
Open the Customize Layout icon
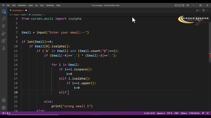tap(188, 5)
